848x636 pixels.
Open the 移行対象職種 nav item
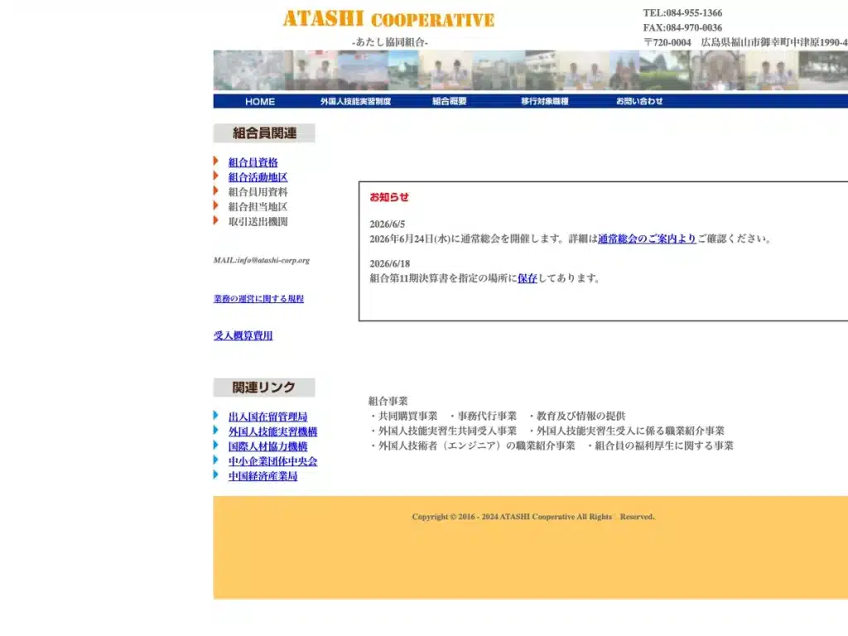coord(545,101)
